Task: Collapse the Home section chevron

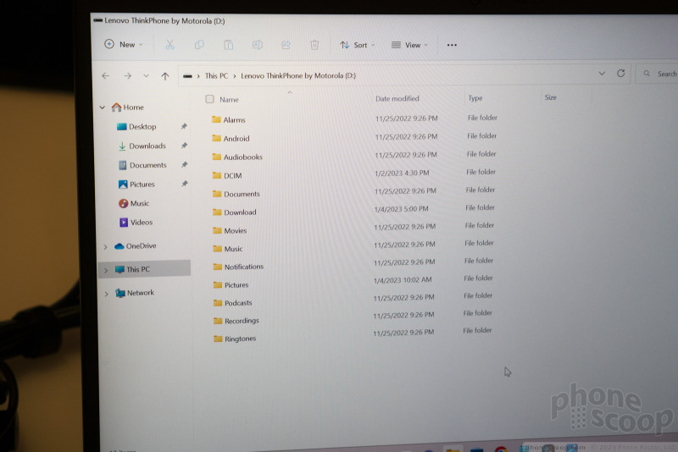Action: 103,107
